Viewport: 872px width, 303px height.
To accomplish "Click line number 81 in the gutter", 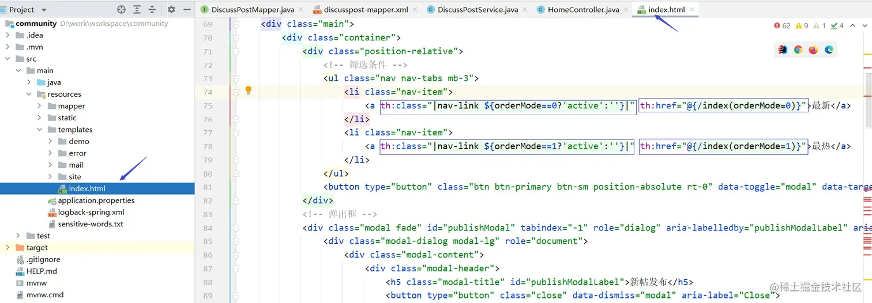I will pyautogui.click(x=208, y=187).
